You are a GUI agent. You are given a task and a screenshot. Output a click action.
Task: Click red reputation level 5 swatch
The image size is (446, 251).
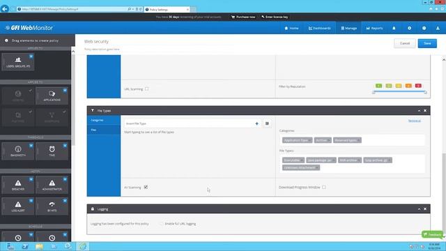point(418,86)
